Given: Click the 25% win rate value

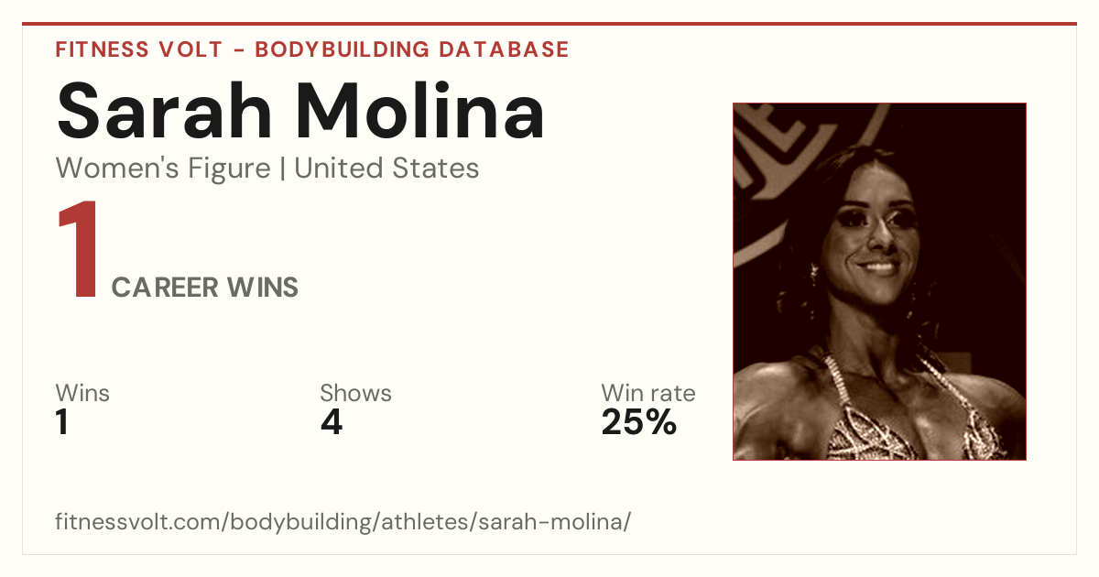Looking at the screenshot, I should [638, 422].
